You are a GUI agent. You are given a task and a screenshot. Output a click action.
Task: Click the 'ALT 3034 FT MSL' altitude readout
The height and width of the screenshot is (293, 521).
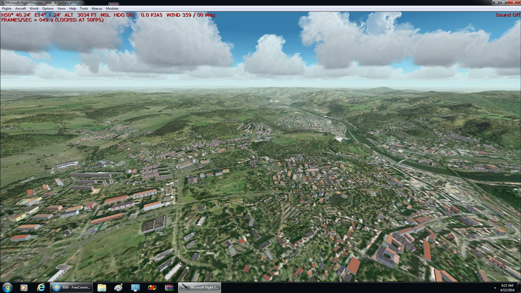(x=87, y=15)
